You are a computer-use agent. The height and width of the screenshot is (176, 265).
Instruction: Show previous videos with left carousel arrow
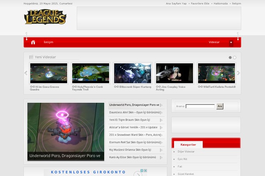click(26, 73)
